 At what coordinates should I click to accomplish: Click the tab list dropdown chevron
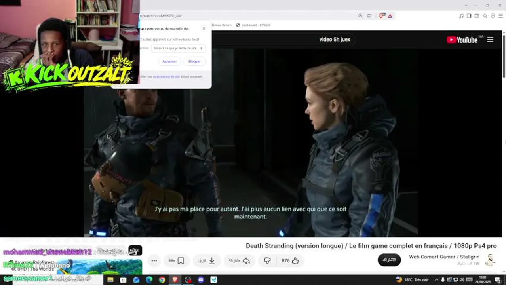(x=466, y=5)
